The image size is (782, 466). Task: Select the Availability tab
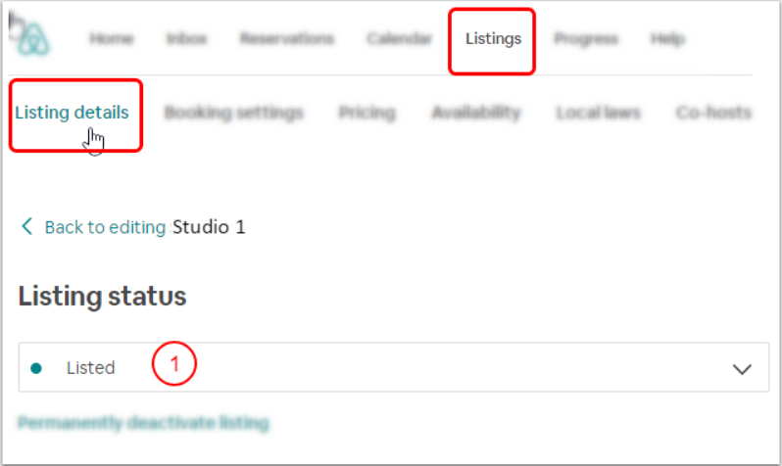(x=475, y=113)
